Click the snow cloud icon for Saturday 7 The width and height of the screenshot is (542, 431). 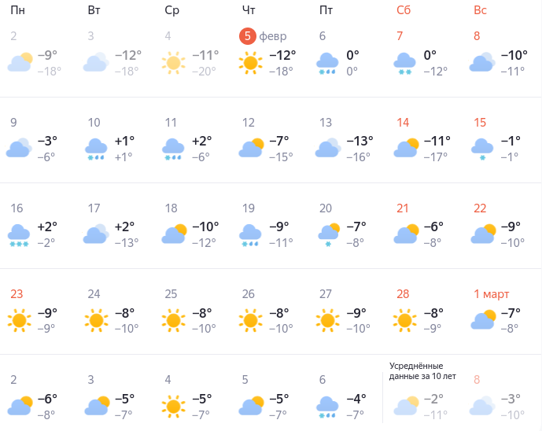coord(404,64)
